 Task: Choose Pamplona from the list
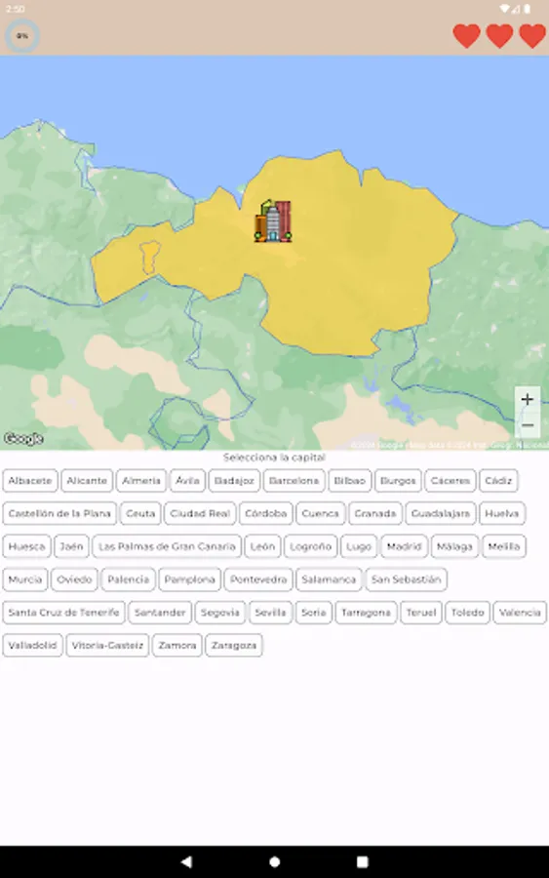190,579
